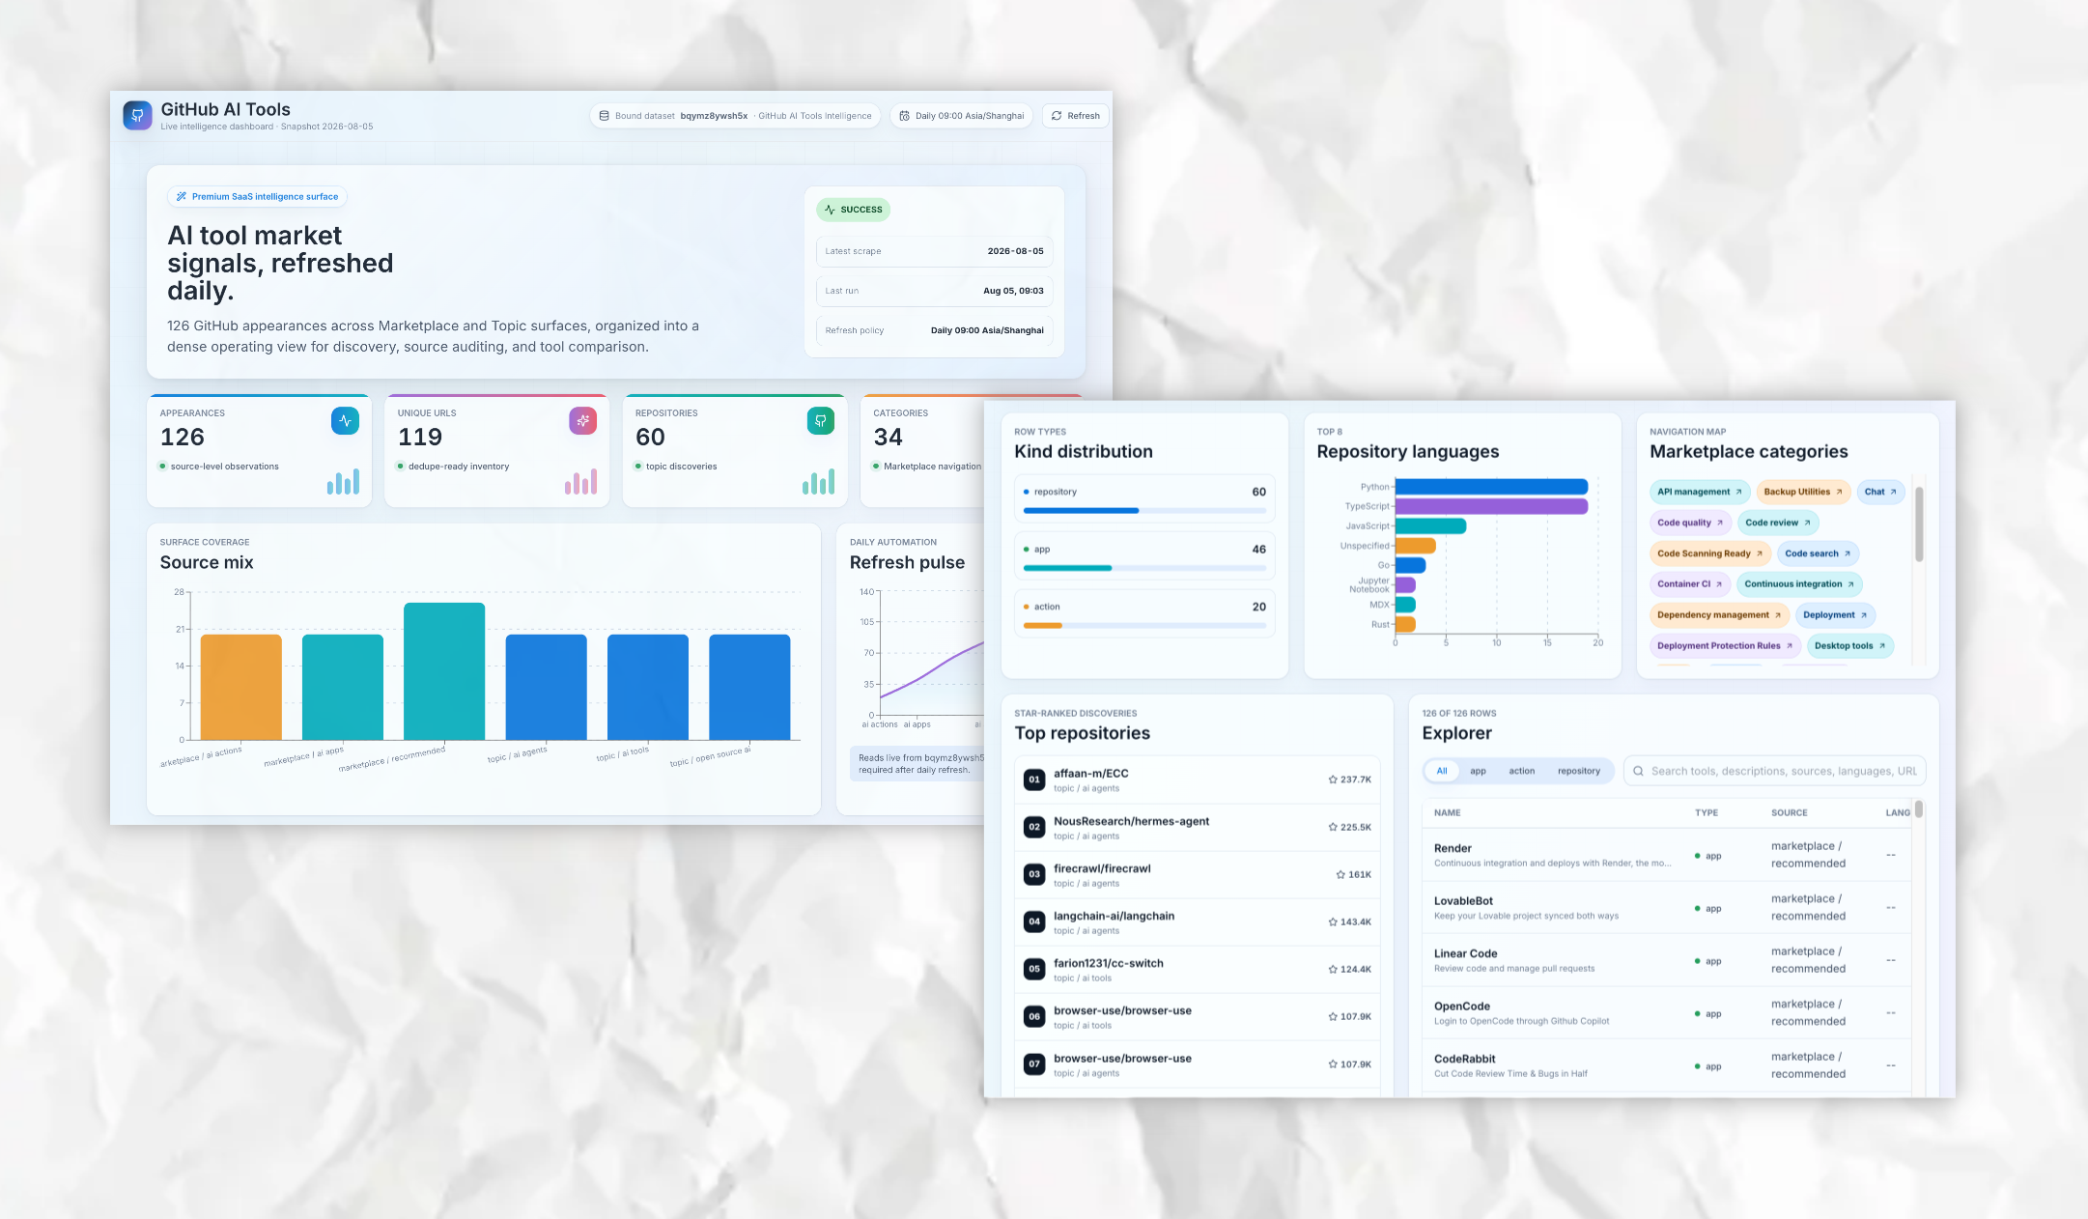Screen dimensions: 2088x1219
Task: Click the CodeRabbit row in Explorer
Action: pos(1666,1065)
